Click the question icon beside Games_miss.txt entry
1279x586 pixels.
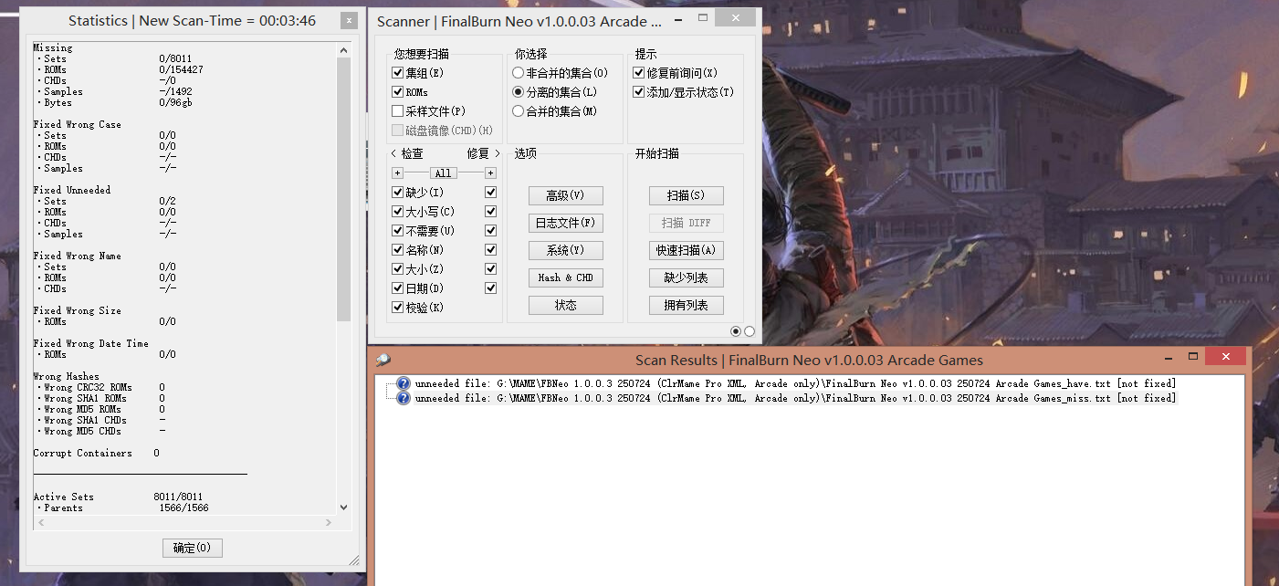[x=404, y=398]
